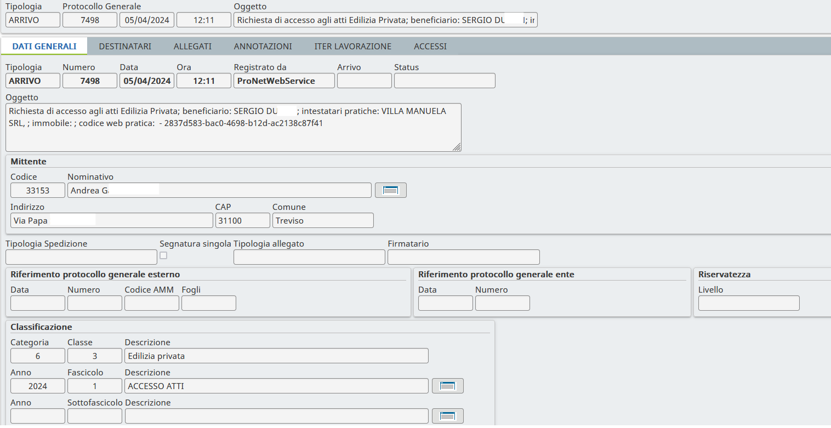Image resolution: width=831 pixels, height=428 pixels.
Task: Click the Firmatario input field
Action: [463, 257]
